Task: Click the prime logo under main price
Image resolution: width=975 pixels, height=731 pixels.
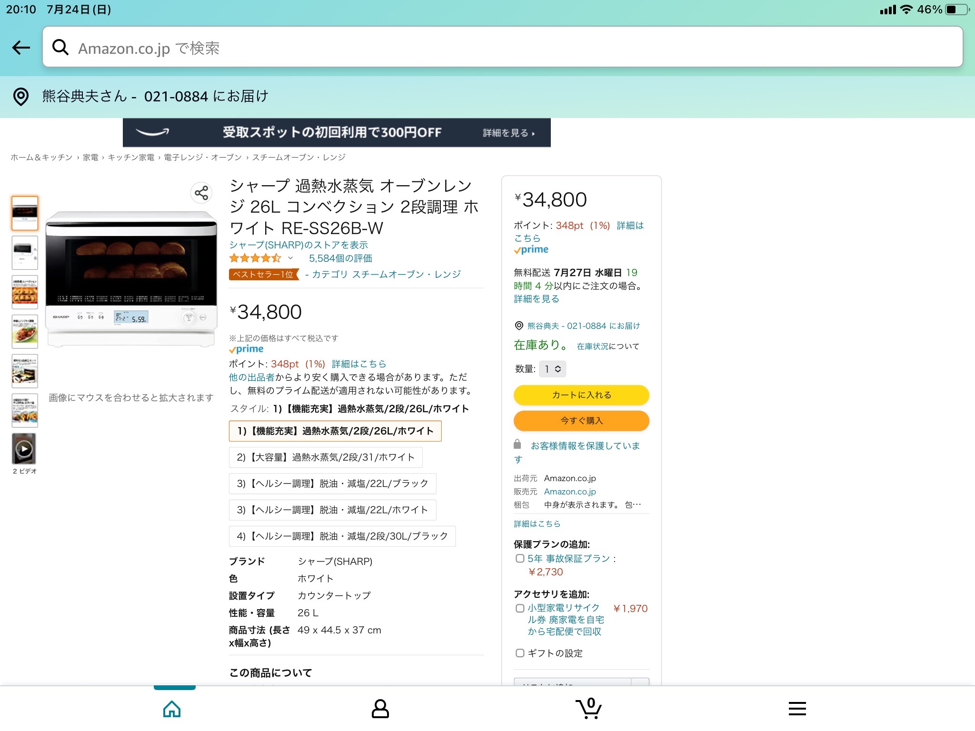Action: pyautogui.click(x=246, y=349)
